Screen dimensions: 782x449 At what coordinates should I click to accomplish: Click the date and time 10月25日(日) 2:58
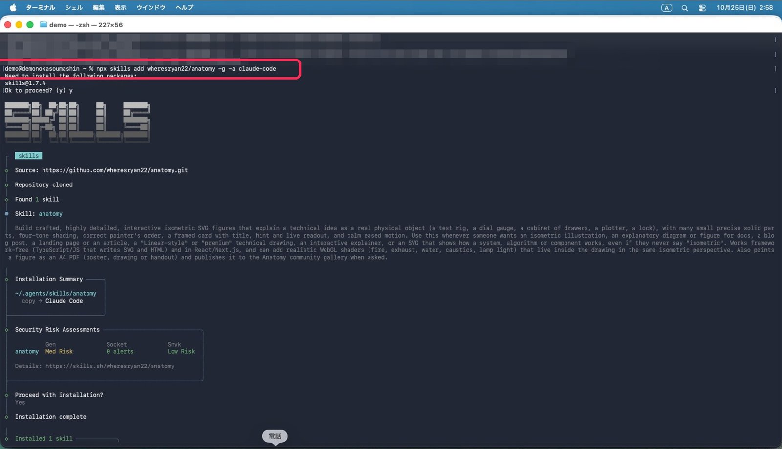click(x=745, y=8)
